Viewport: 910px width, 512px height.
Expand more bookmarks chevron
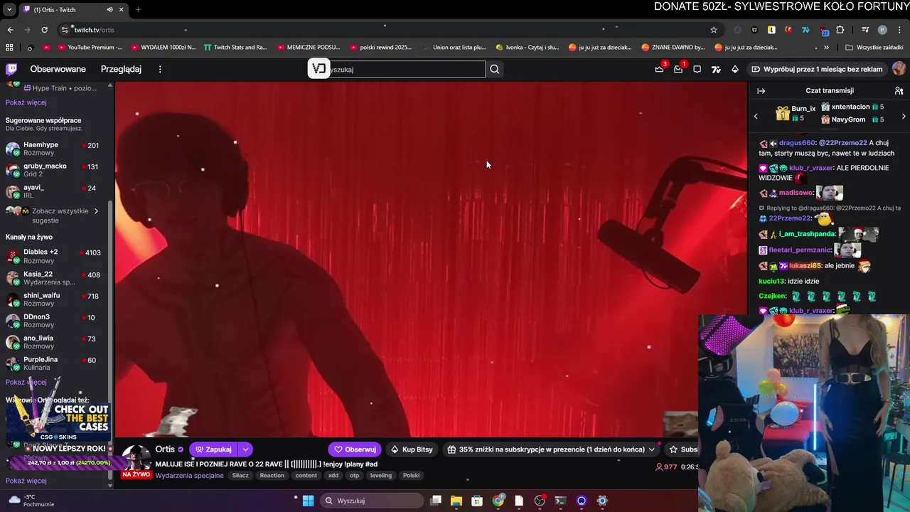click(x=826, y=48)
